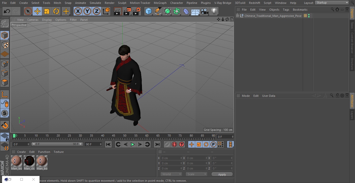Add a Light object
Image resolution: width=355 pixels, height=183 pixels.
(214, 11)
